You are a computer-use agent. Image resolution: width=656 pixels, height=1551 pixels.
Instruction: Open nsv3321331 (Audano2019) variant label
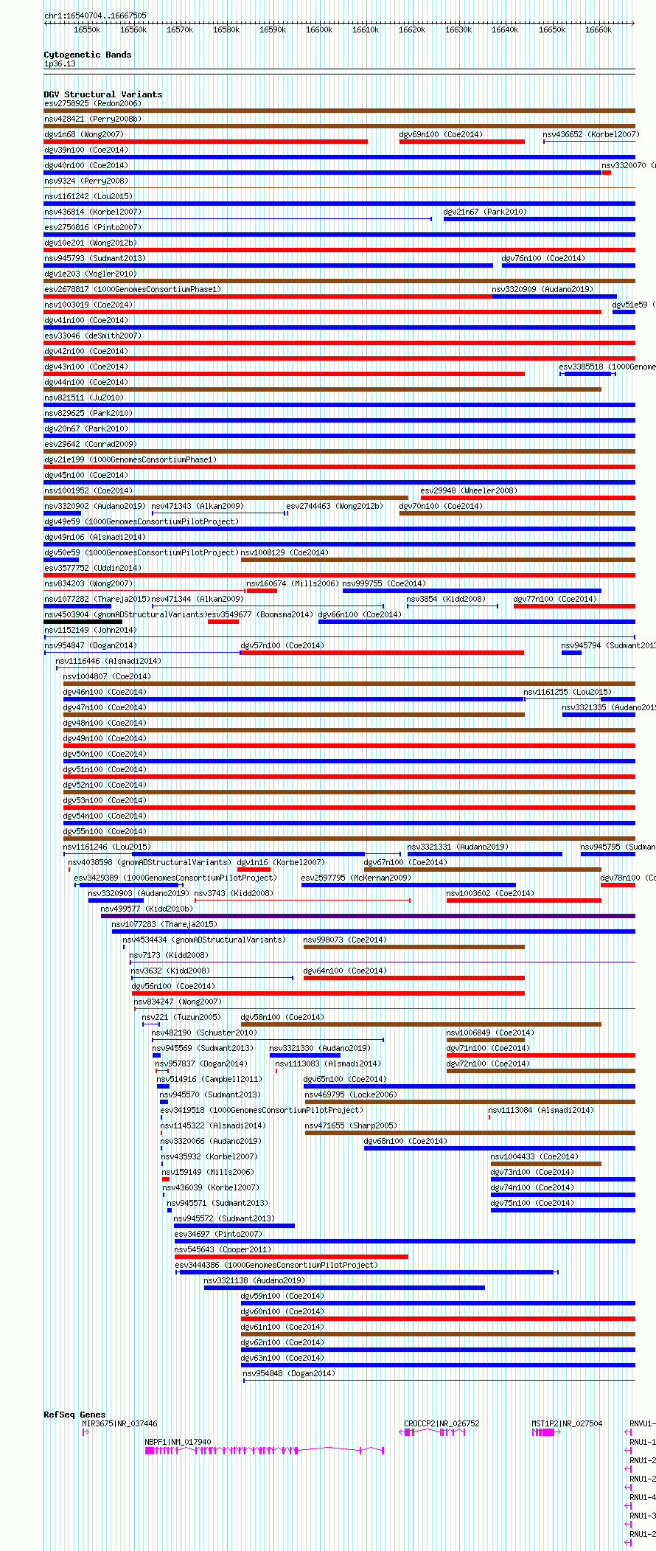click(x=458, y=847)
